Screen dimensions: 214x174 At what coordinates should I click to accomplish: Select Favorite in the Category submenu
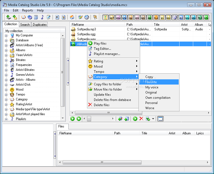point(159,82)
